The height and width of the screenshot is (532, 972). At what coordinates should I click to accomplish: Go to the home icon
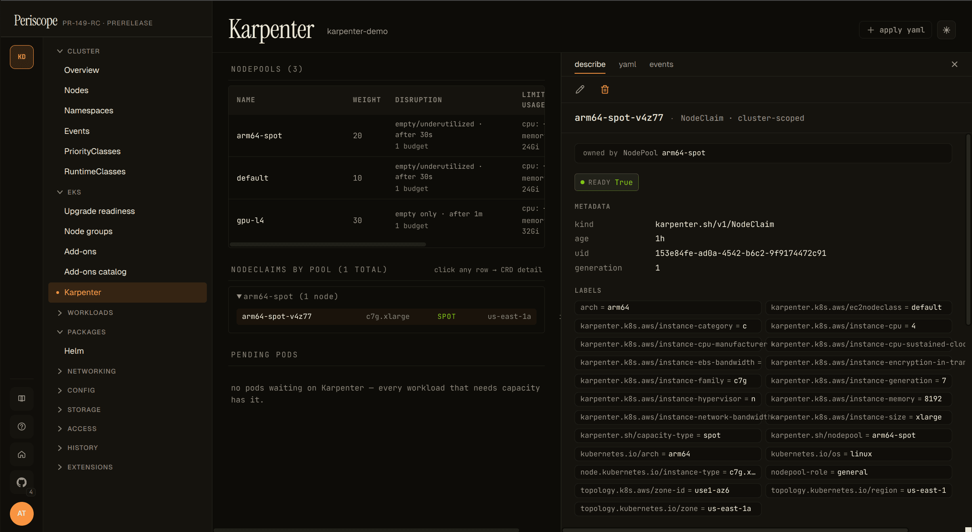point(22,454)
